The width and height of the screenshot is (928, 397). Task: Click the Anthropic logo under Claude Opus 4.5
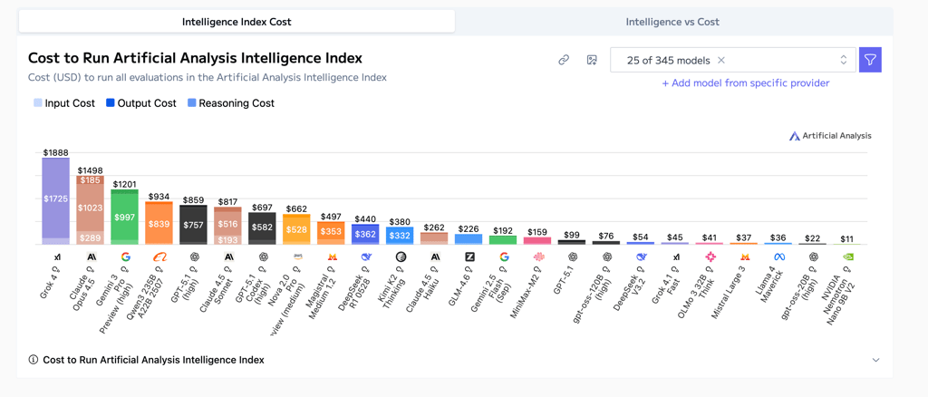pos(92,257)
